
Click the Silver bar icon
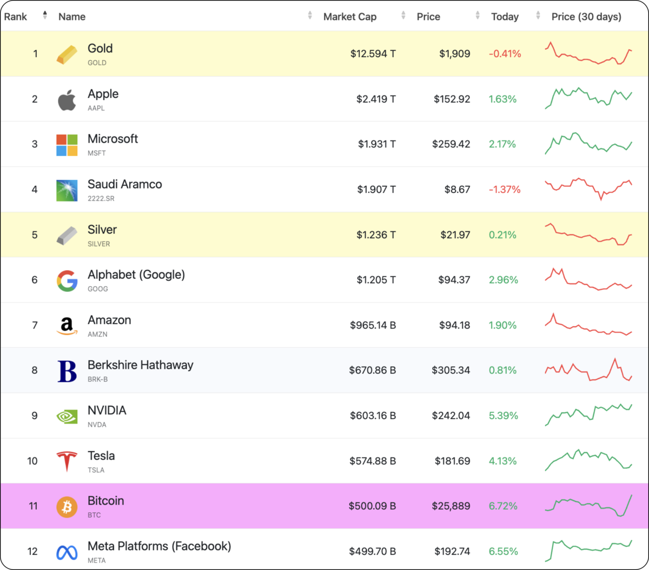[x=67, y=236]
